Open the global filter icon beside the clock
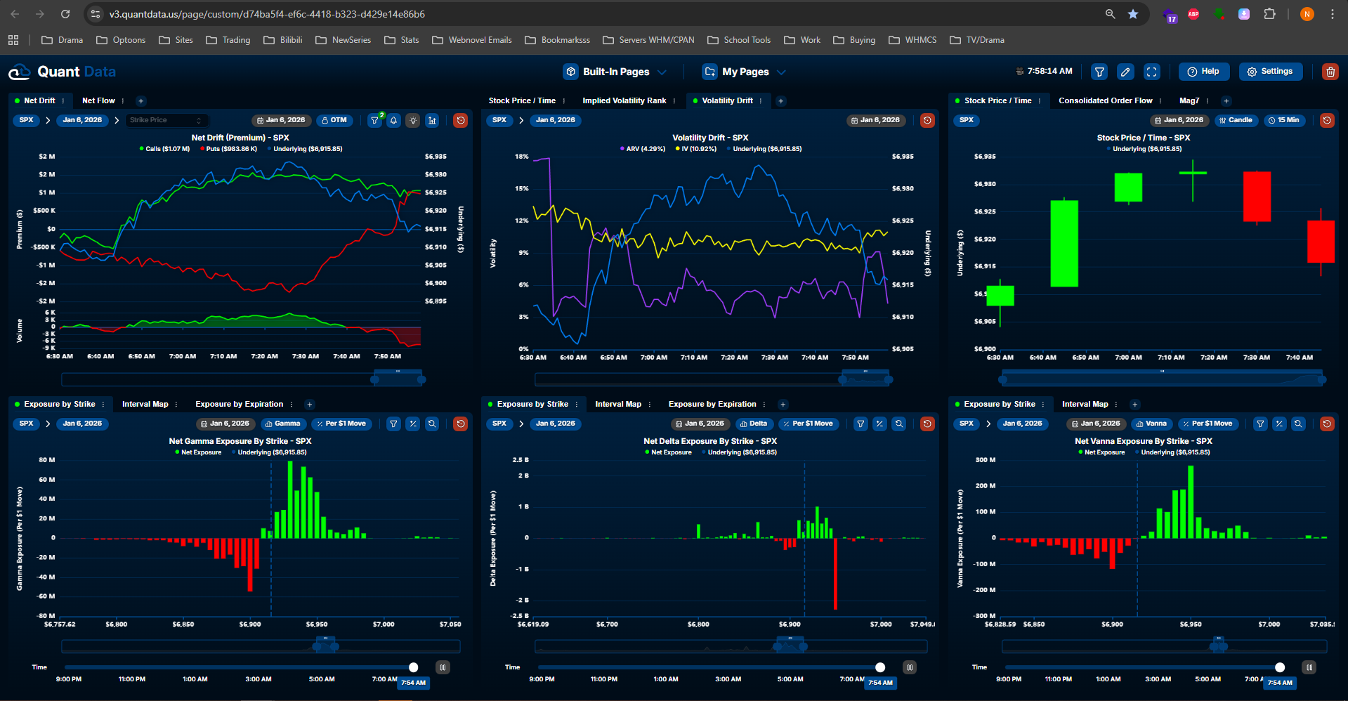This screenshot has width=1348, height=701. 1099,72
